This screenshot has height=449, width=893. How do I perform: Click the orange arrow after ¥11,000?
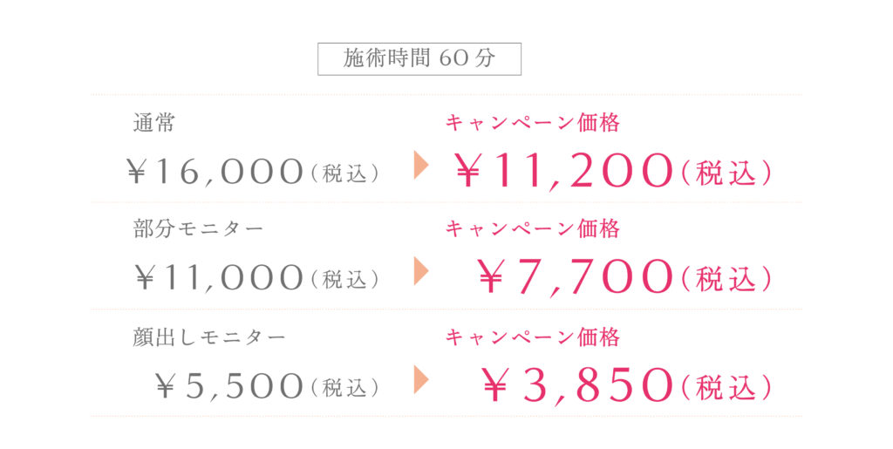point(421,272)
